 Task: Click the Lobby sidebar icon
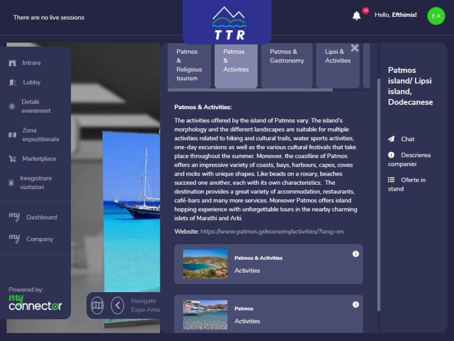[13, 83]
